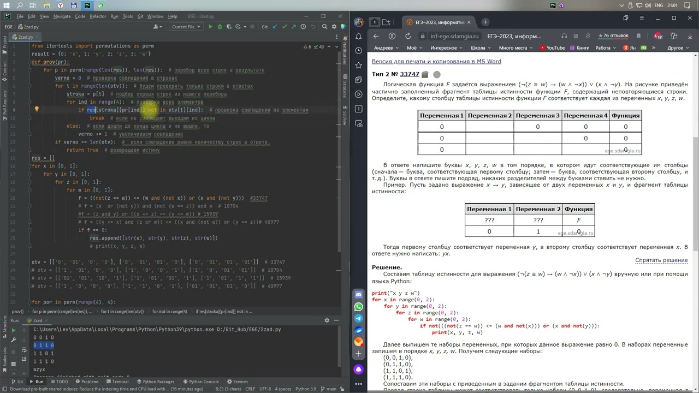Open Run panel wrench settings icon
Image resolution: width=699 pixels, height=393 pixels.
pos(14,339)
